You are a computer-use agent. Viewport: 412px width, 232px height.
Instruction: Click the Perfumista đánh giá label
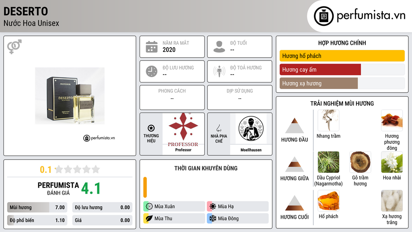(58, 188)
